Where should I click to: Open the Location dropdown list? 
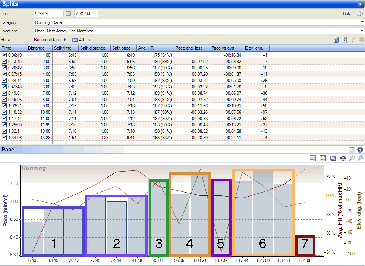361,31
